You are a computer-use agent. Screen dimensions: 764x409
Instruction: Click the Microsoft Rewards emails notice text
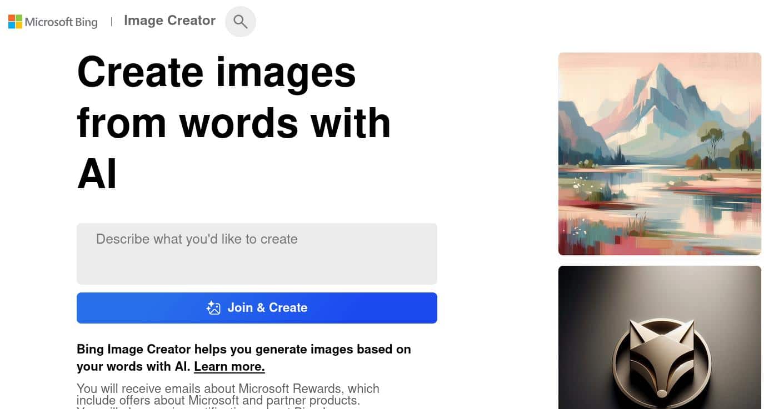pyautogui.click(x=228, y=395)
